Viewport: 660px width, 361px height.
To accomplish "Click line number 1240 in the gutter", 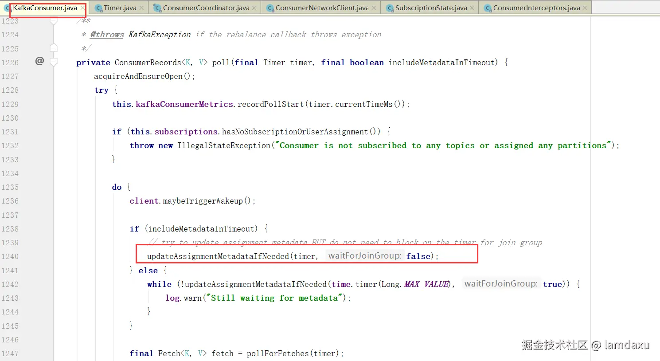I will pos(10,256).
